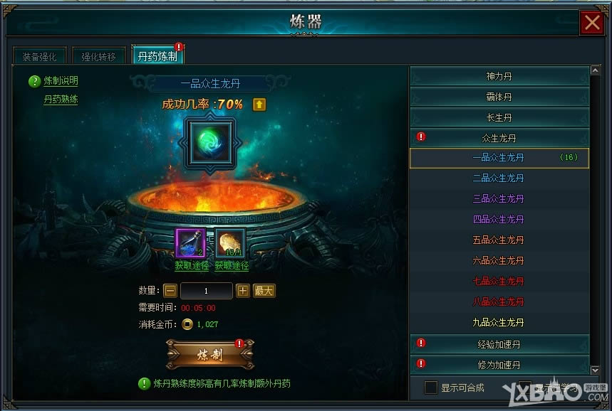This screenshot has height=411, width=612.
Task: Switch to the 强化转移 tab
Action: tap(99, 56)
